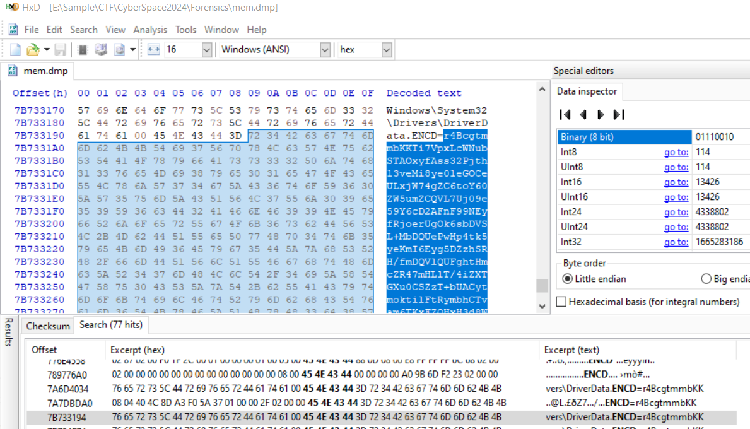Jump to first byte in Data inspector
750x429 pixels.
click(565, 114)
